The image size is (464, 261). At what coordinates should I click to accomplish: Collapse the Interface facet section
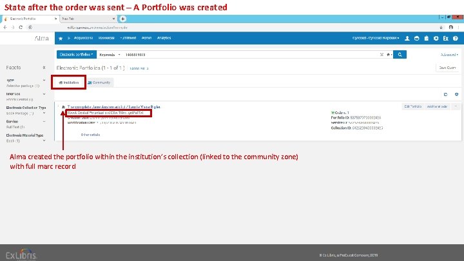44,94
